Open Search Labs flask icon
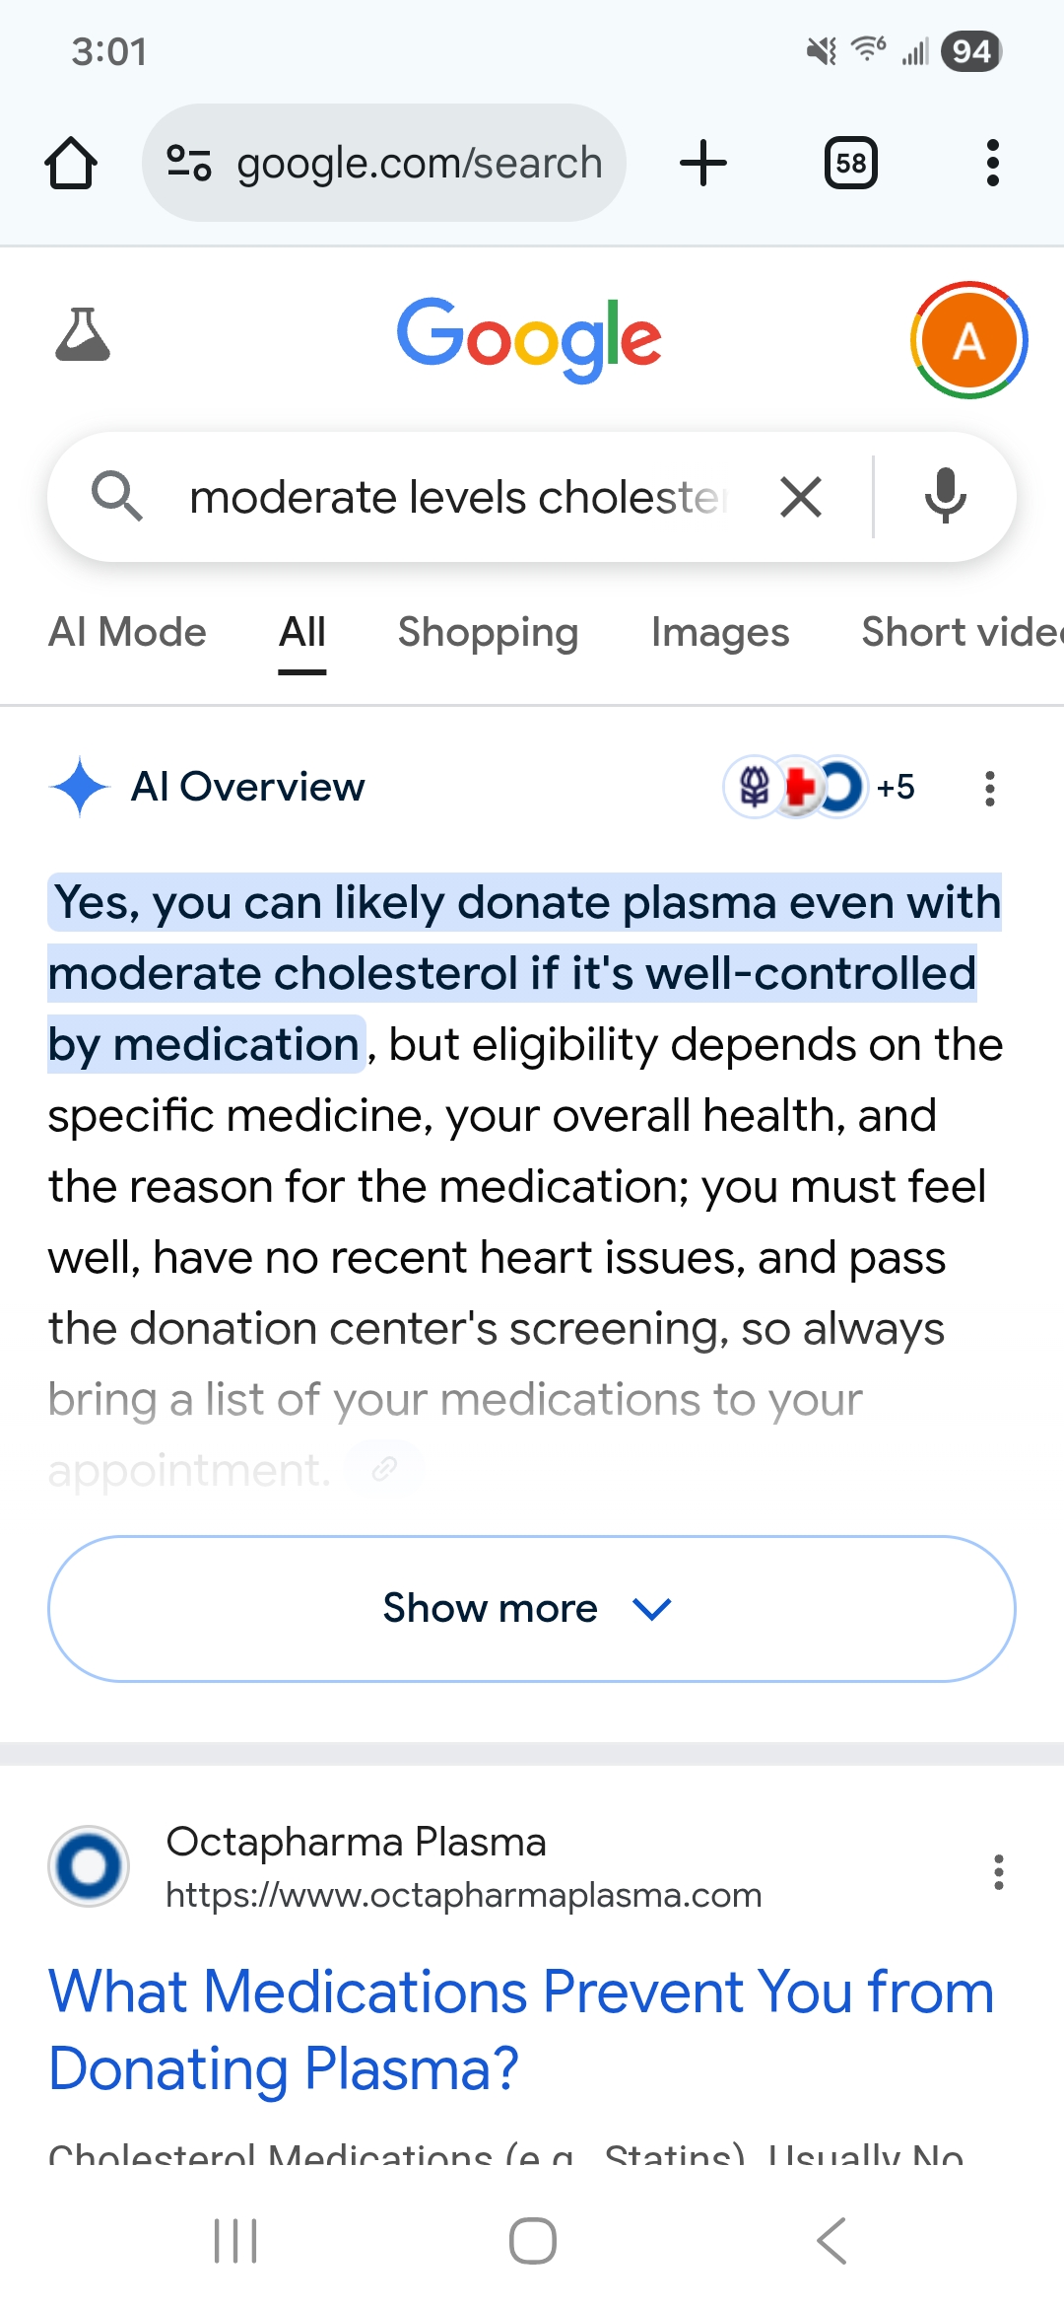 click(x=83, y=335)
